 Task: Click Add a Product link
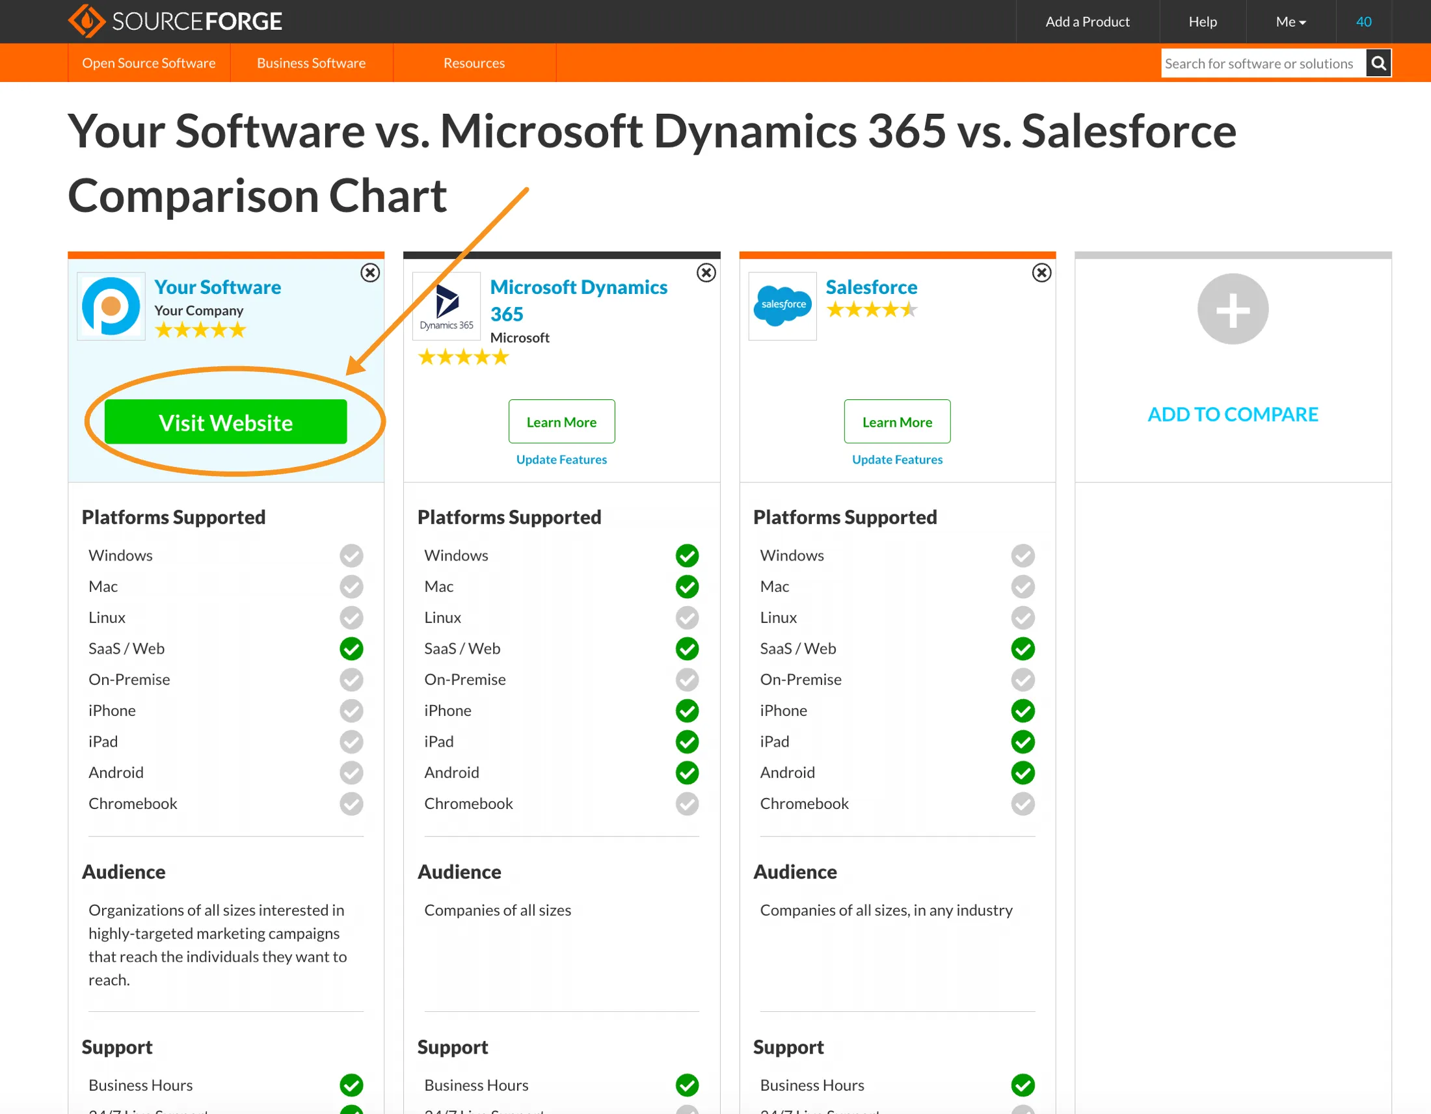tap(1087, 21)
